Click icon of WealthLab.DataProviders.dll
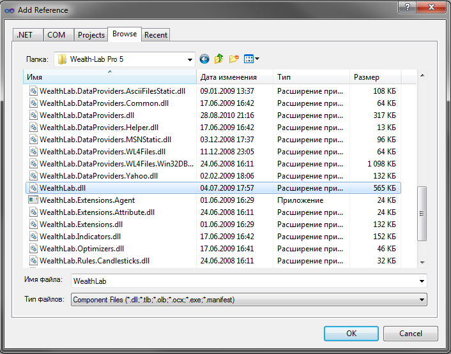This screenshot has width=451, height=354. 33,115
